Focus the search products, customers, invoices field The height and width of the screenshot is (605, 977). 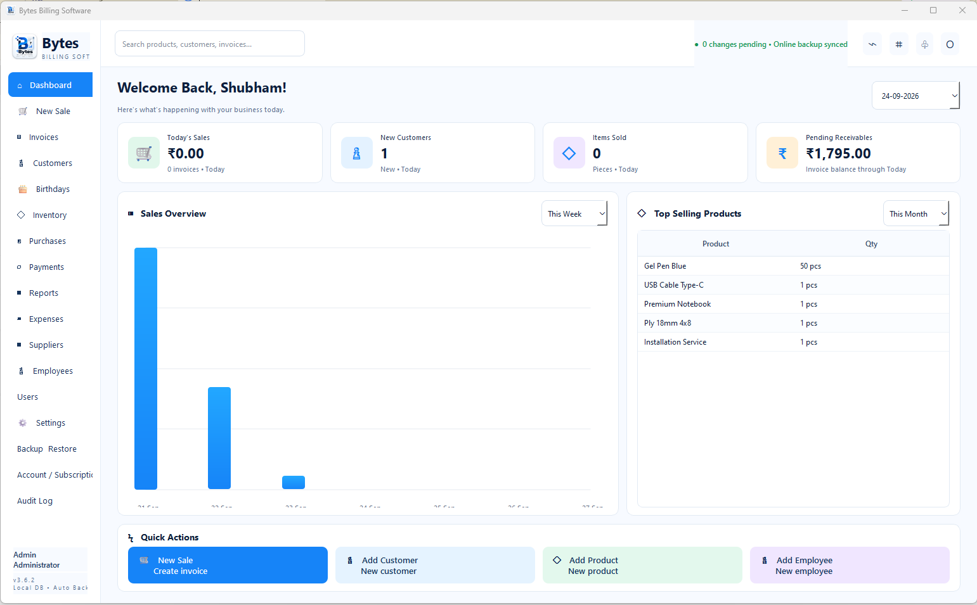click(x=210, y=44)
